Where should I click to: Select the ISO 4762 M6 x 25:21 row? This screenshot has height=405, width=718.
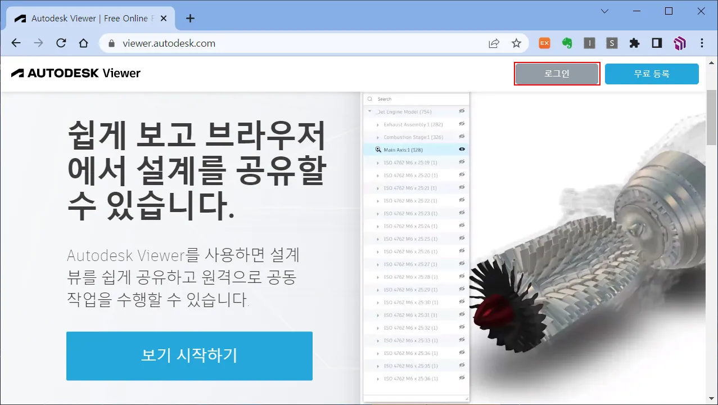pos(416,188)
